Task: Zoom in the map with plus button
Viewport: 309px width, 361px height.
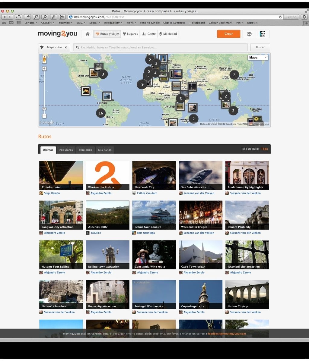Action: coord(44,68)
